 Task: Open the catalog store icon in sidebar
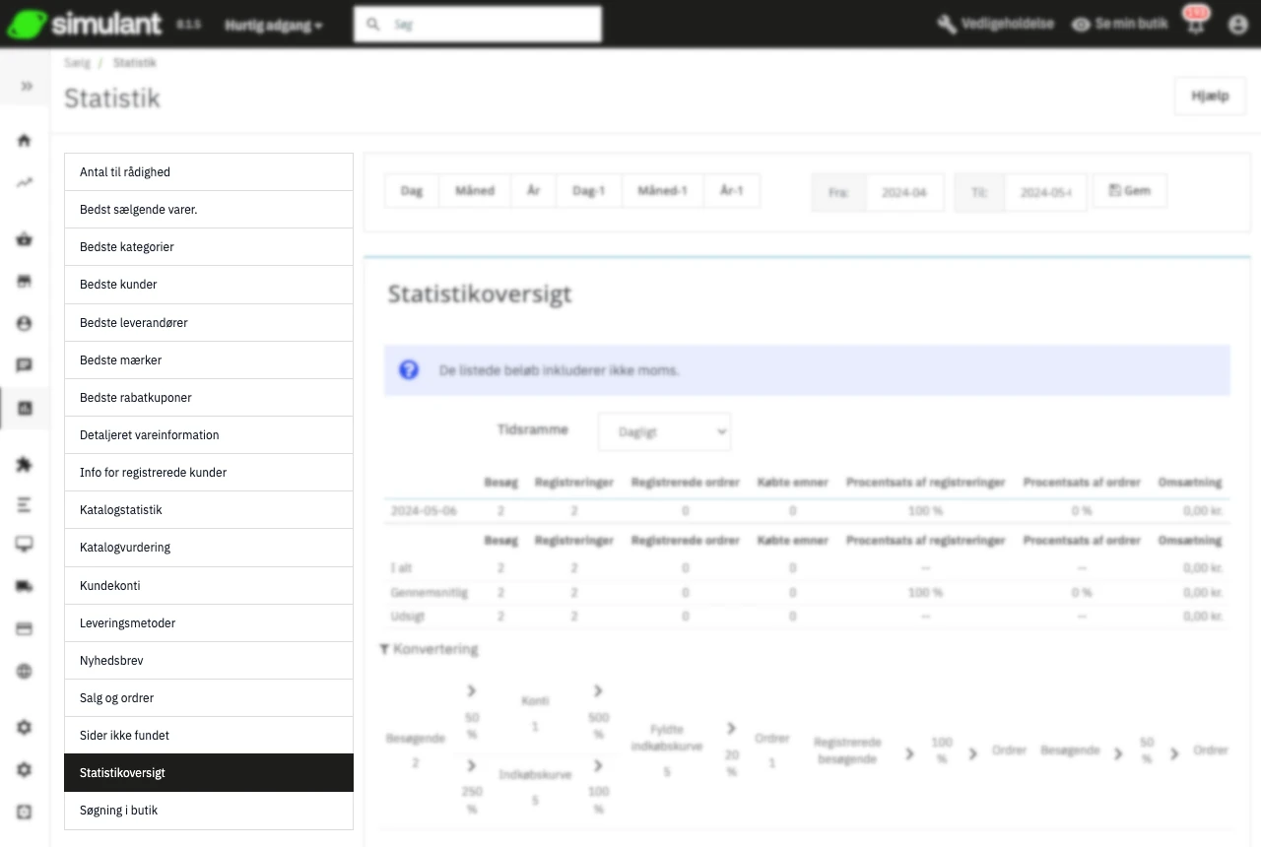(x=25, y=282)
